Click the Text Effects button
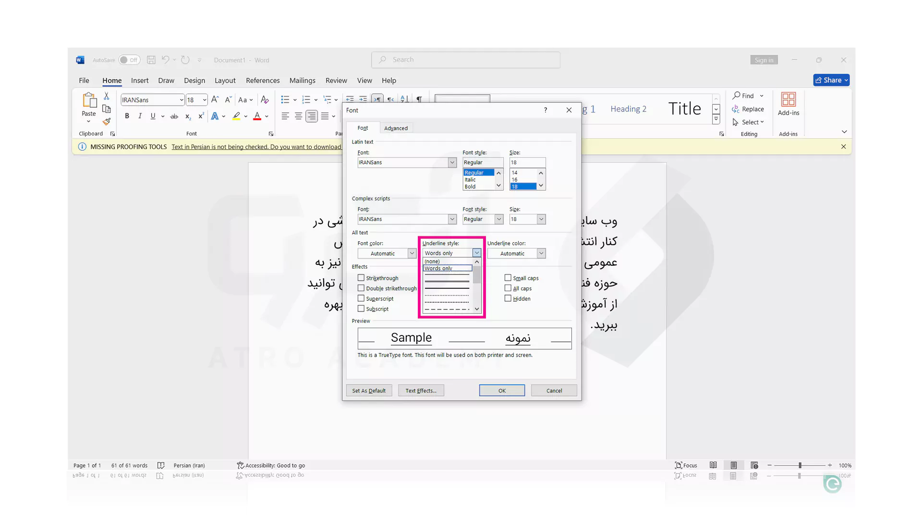Screen dimensions: 922x519 (x=421, y=391)
